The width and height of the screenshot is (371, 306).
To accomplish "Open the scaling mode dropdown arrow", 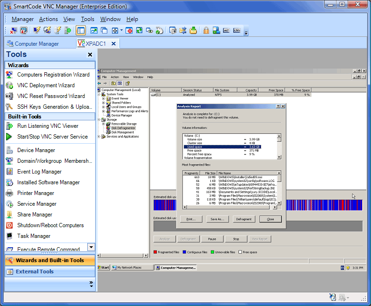I will tap(122, 30).
